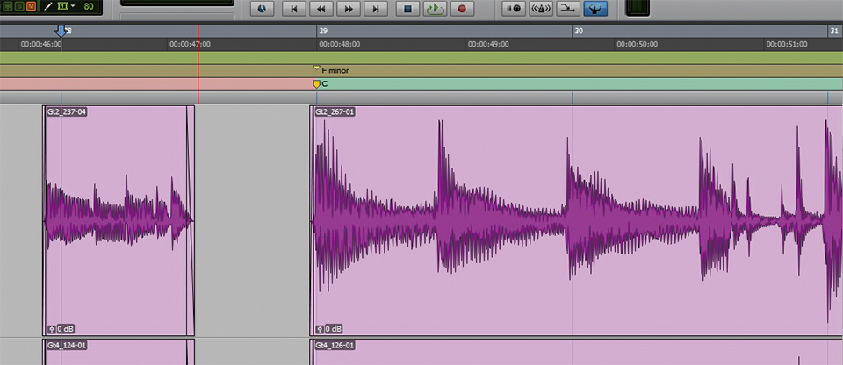Select the Gt4_124-01 audio clip
843x365 pixels.
pyautogui.click(x=119, y=352)
